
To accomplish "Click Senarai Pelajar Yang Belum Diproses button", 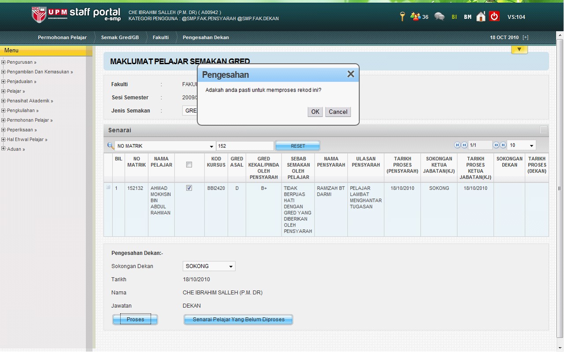I will [238, 319].
